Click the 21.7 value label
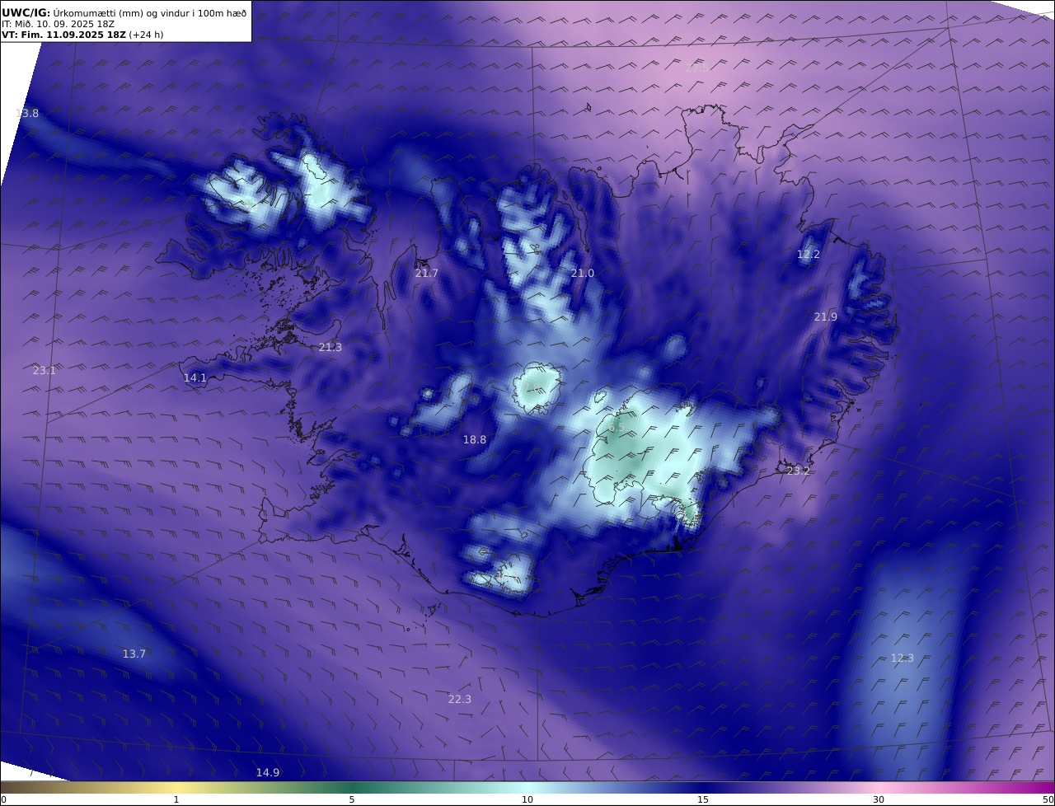 click(x=426, y=273)
